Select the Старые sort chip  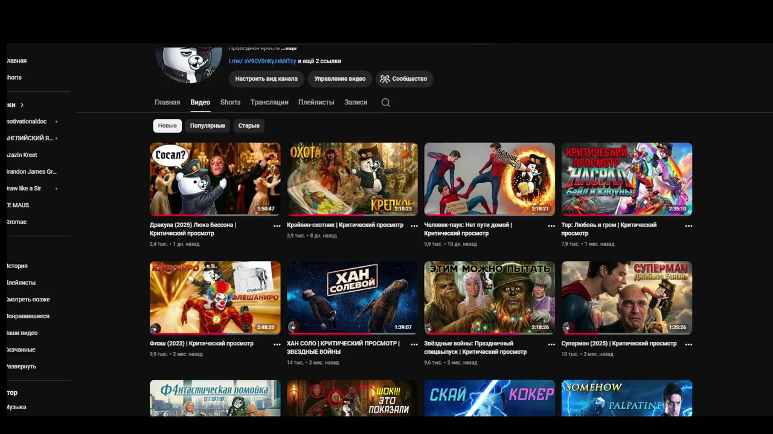[x=249, y=125]
